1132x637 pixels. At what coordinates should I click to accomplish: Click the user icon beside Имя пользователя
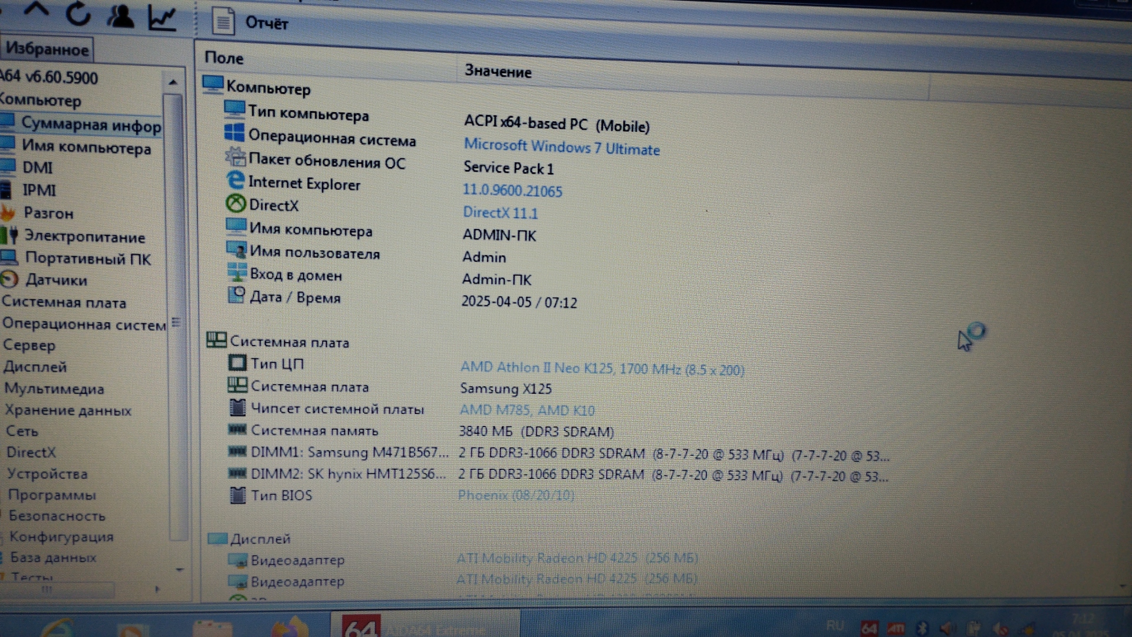pos(236,250)
